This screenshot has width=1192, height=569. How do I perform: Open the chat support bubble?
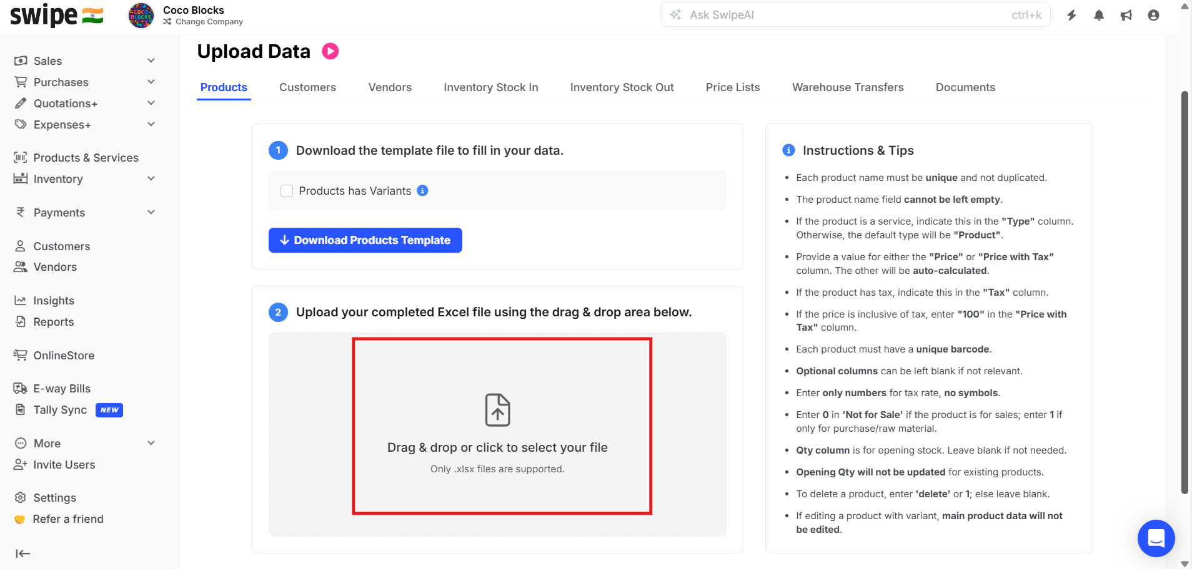(1156, 538)
